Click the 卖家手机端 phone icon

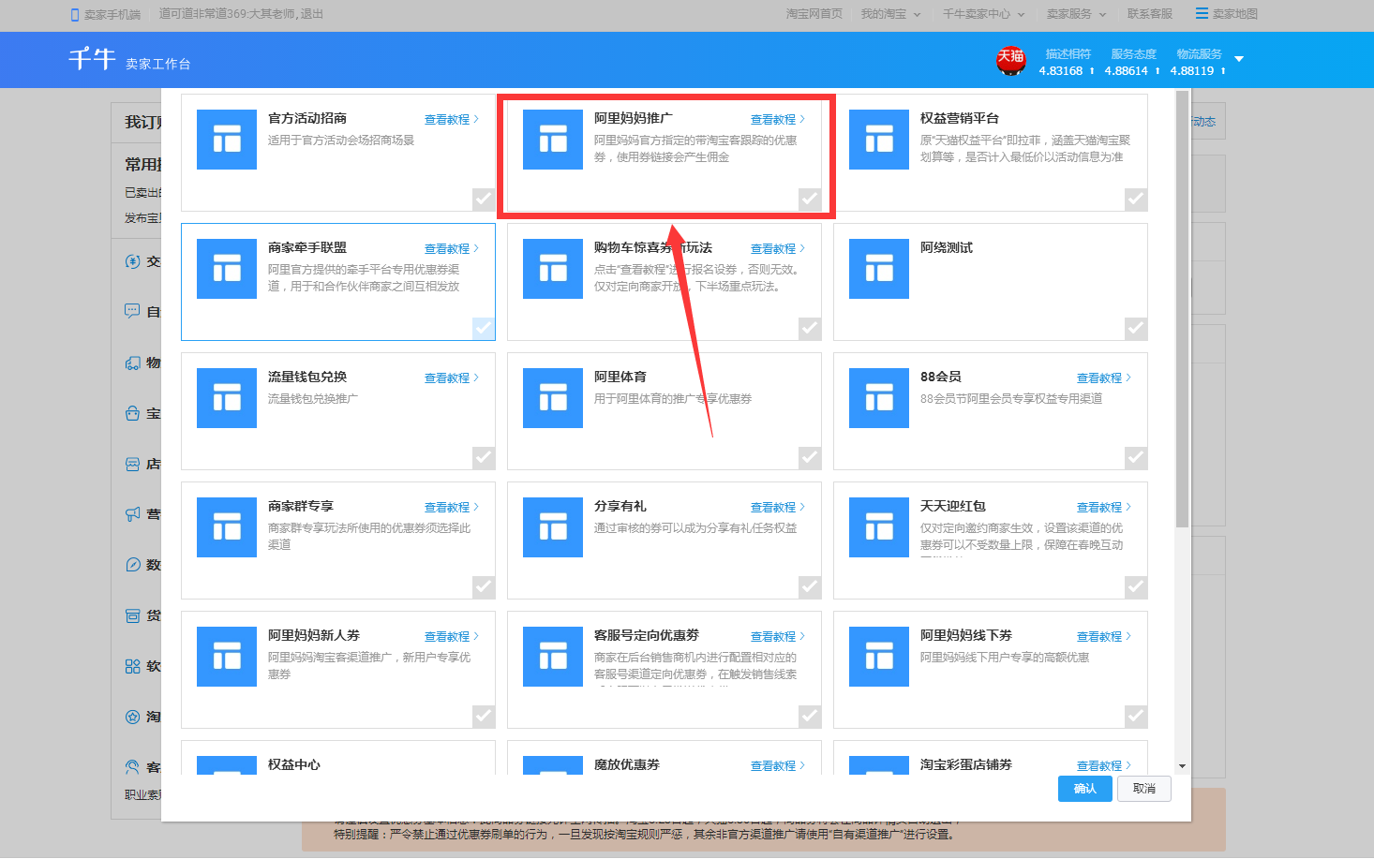click(75, 15)
